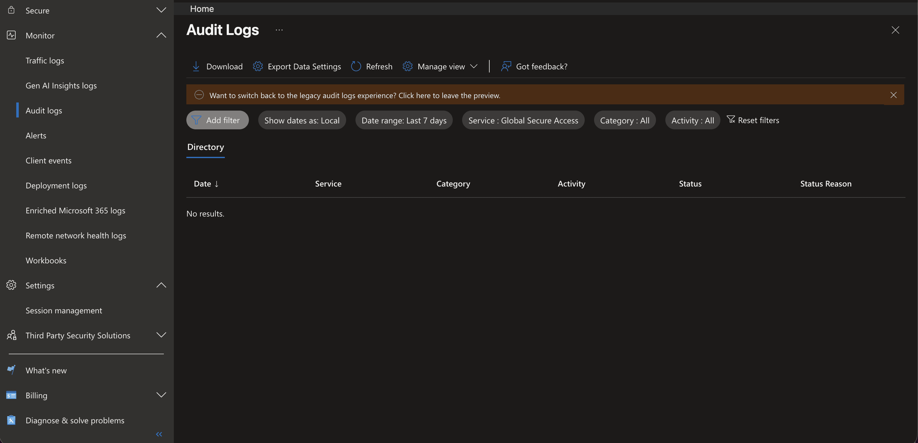Click the Download arrow icon
This screenshot has height=443, width=918.
coord(196,66)
